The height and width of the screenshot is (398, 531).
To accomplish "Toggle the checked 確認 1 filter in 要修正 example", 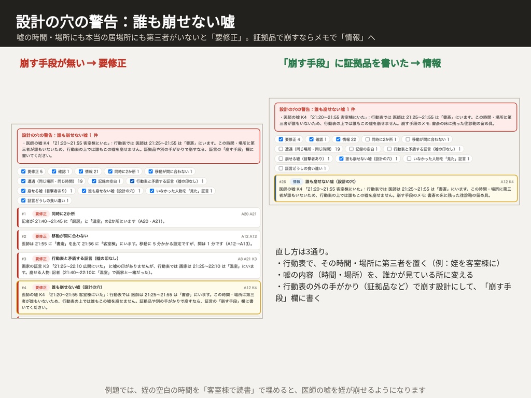I will 54,172.
